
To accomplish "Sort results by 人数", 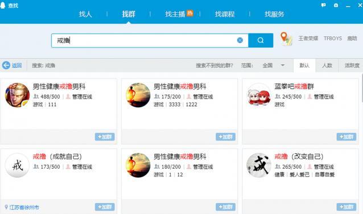I will 327,65.
